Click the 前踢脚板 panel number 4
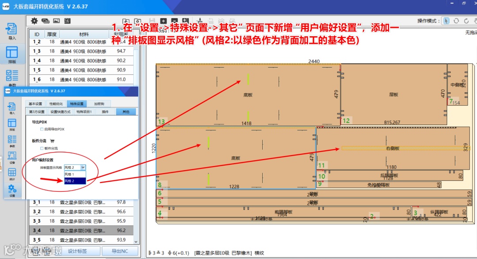Viewport: 477px width, 259px height. 283,212
